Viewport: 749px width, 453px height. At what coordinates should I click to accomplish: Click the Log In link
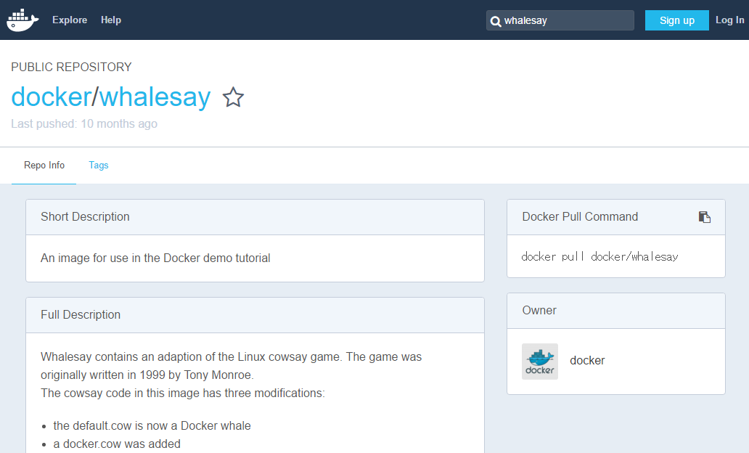[729, 20]
